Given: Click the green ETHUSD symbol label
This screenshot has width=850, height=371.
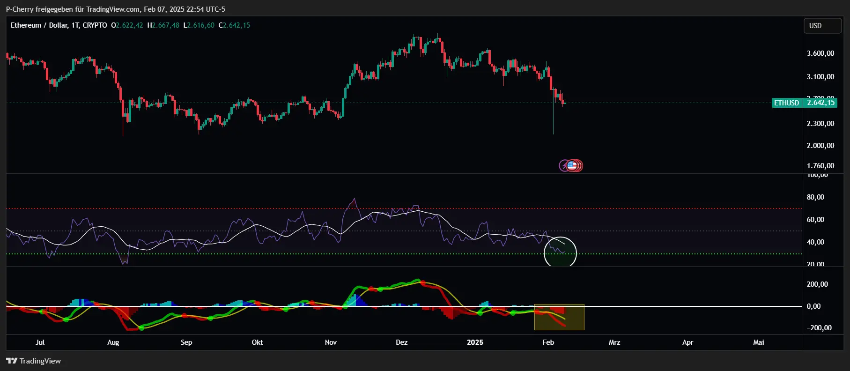Looking at the screenshot, I should tap(786, 103).
